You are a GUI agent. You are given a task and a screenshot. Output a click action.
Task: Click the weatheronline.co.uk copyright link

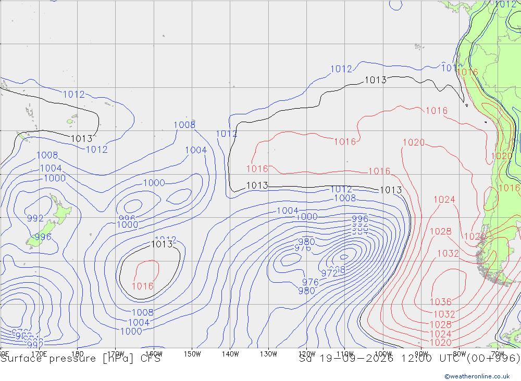click(x=477, y=376)
